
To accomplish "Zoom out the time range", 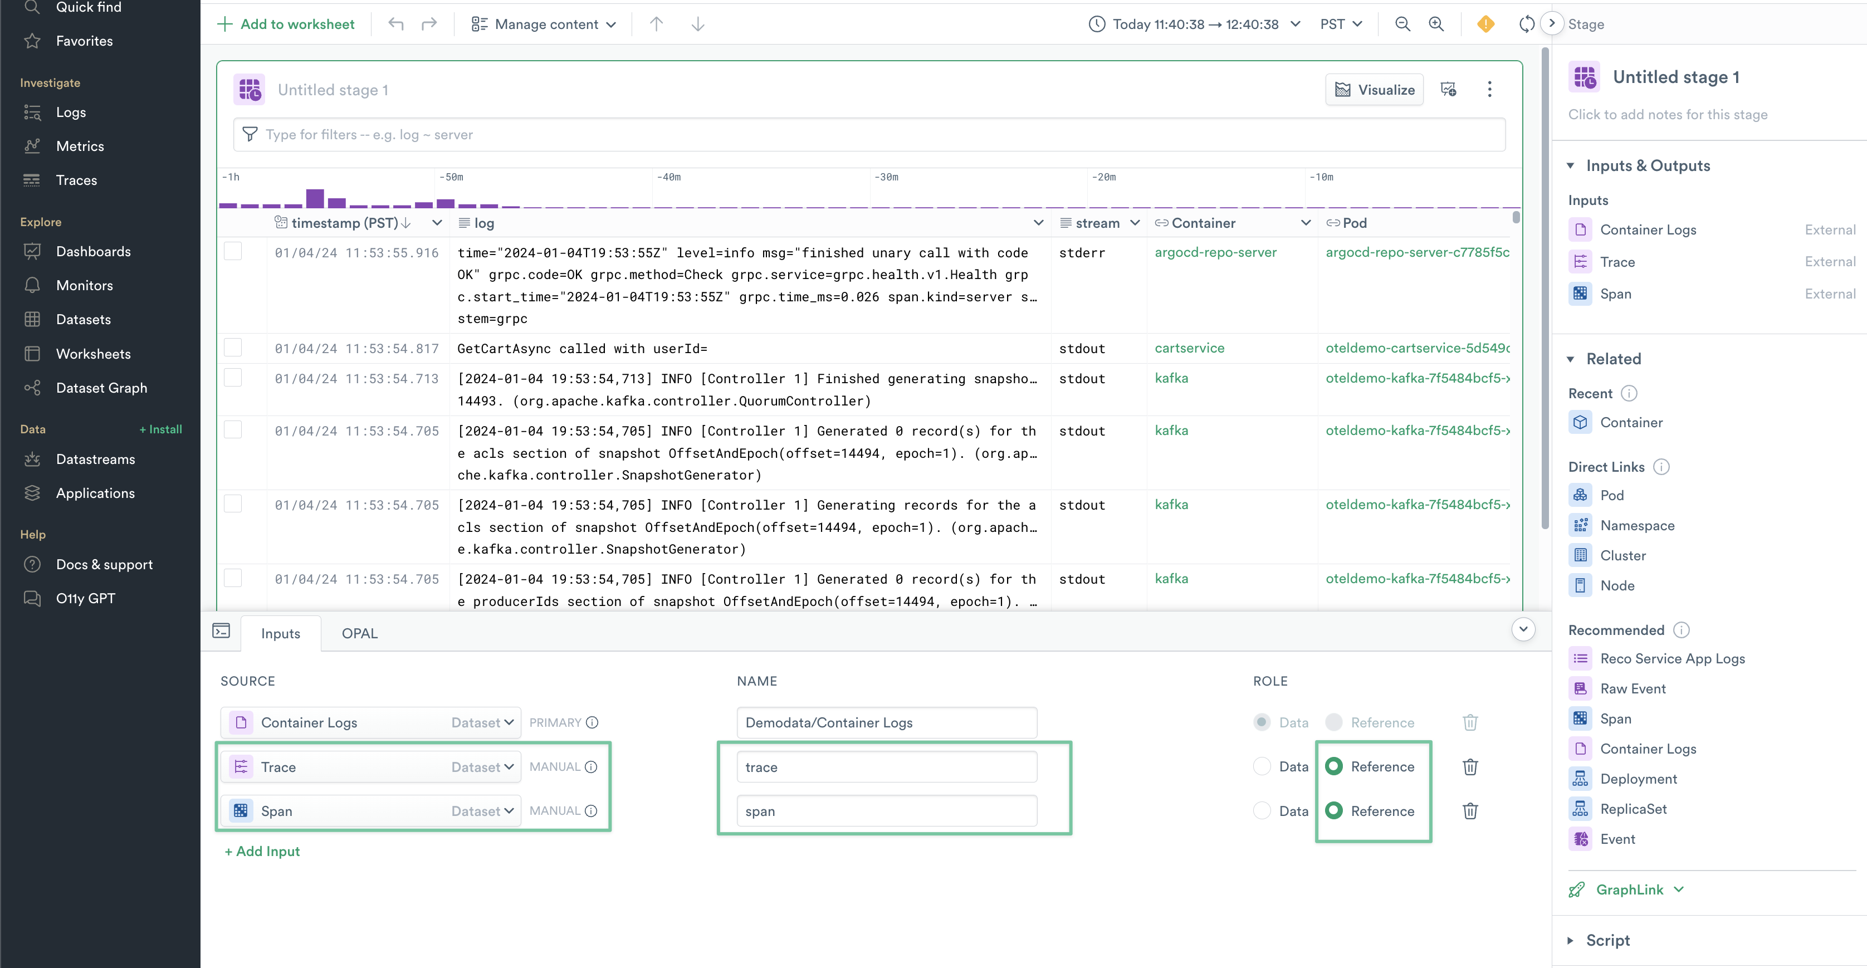I will coord(1402,24).
